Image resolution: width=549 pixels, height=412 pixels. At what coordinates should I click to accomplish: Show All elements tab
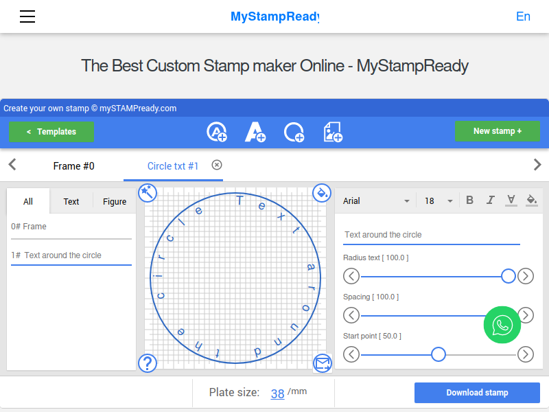coord(28,201)
